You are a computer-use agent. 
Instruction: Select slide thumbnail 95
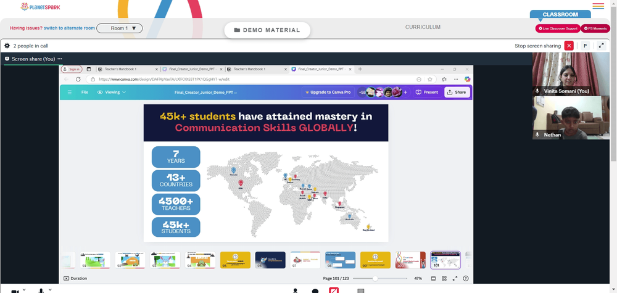click(x=235, y=260)
